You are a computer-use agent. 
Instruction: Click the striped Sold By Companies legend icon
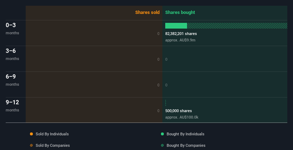click(x=31, y=145)
